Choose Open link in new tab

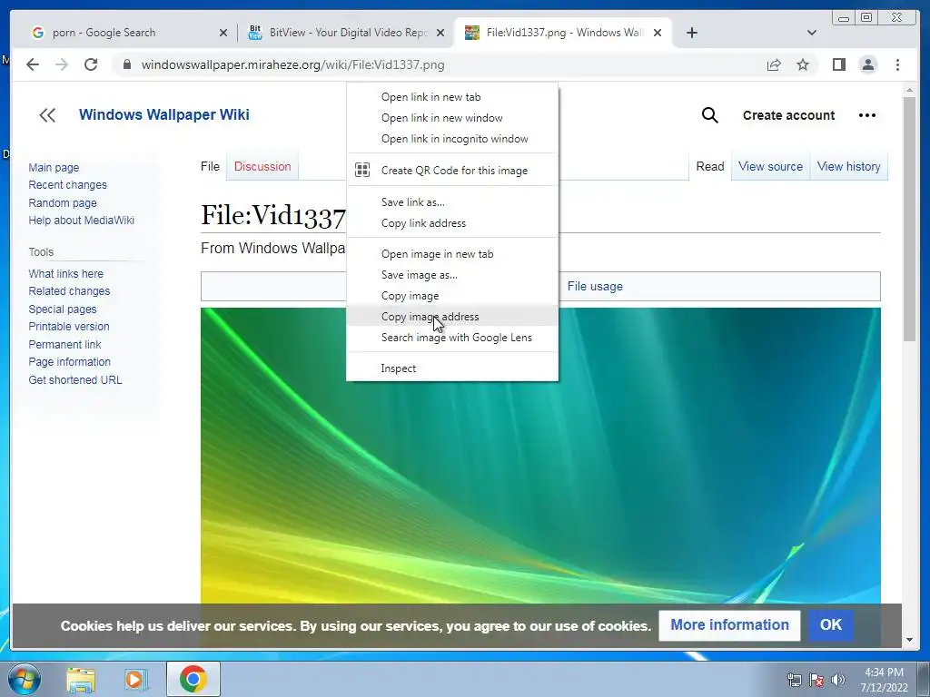coord(452,97)
